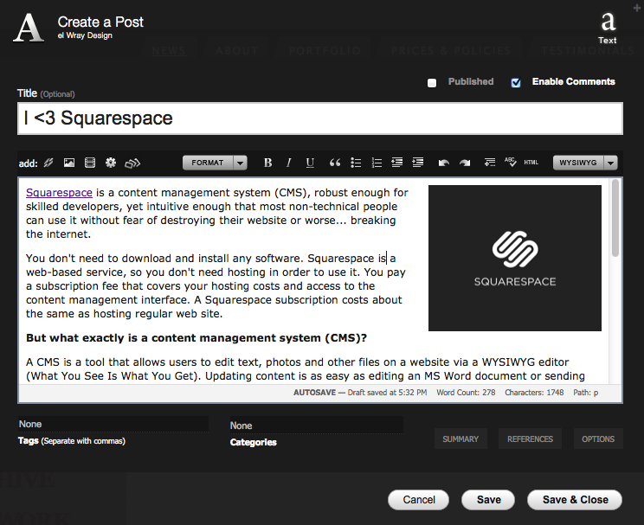Image resolution: width=644 pixels, height=525 pixels.
Task: Click the editor vertical scrollbar
Action: pyautogui.click(x=615, y=218)
